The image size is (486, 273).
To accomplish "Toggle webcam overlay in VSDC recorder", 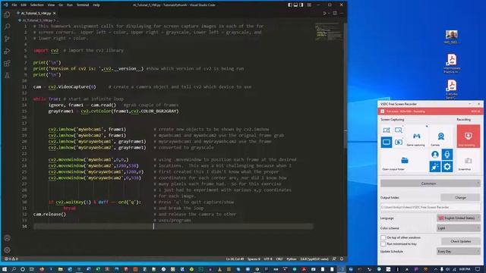I will click(435, 154).
